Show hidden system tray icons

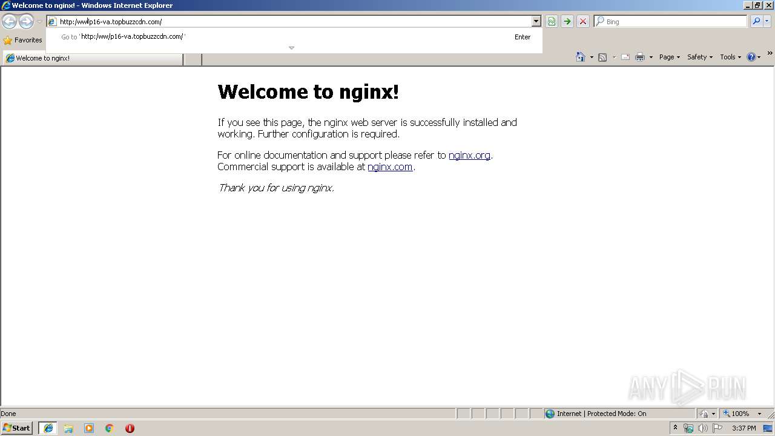[x=675, y=428]
